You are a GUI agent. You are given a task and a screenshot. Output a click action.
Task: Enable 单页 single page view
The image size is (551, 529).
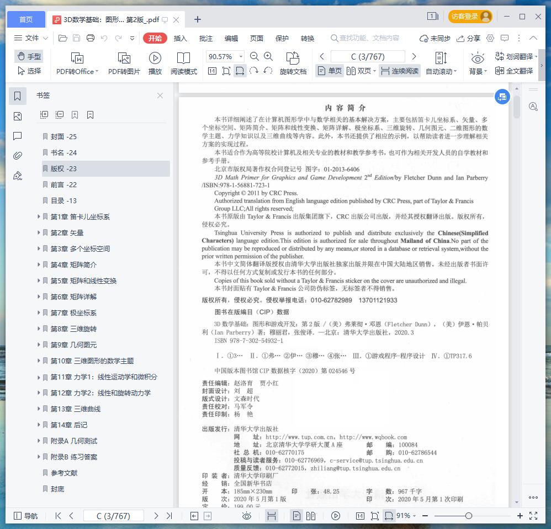tap(330, 71)
